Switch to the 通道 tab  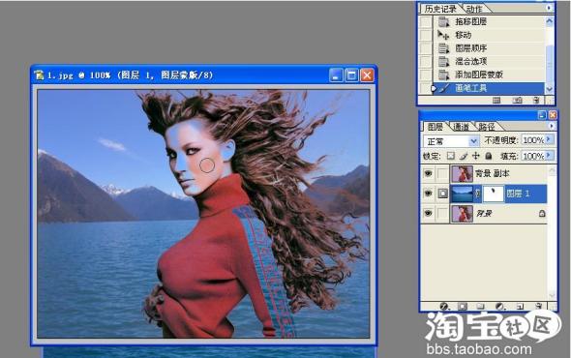[461, 127]
